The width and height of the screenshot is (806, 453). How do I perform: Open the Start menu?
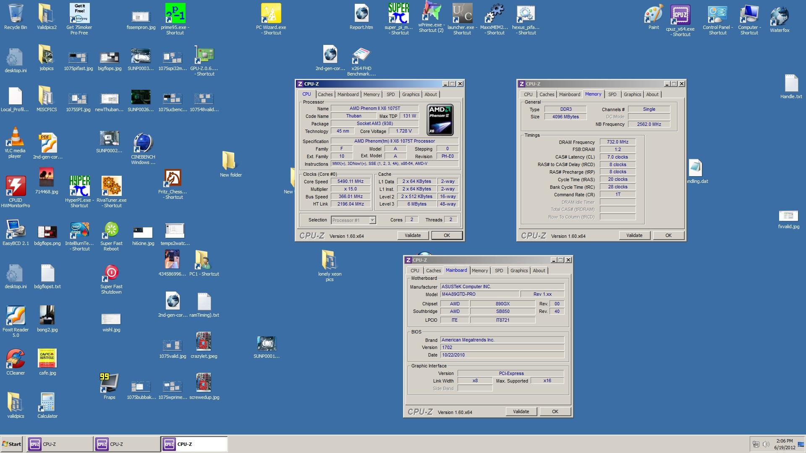tap(12, 444)
